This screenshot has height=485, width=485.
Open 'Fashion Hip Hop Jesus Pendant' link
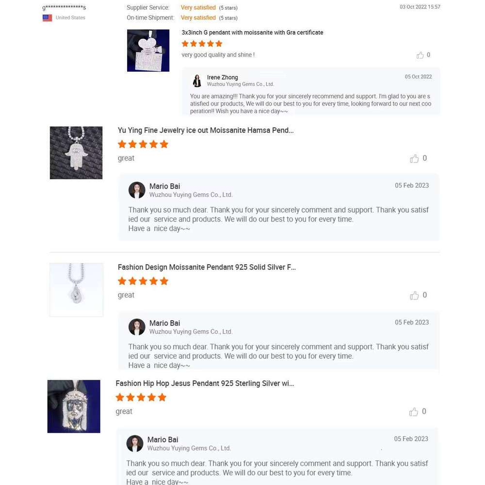(205, 384)
